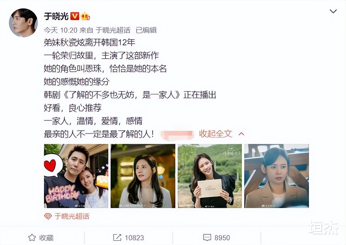Screen dimensions: 346x245
Task: Open the second photo of woman in white
Action: pos(143,176)
